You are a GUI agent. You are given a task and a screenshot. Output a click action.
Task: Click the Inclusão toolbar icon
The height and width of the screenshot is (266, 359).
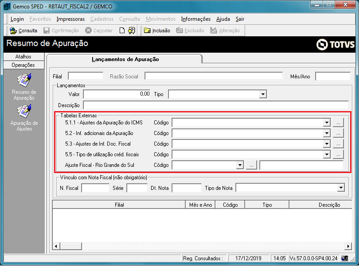(147, 31)
